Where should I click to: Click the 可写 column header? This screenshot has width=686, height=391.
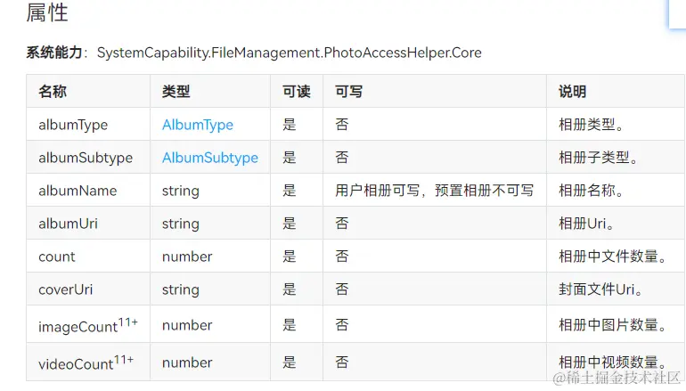click(348, 92)
